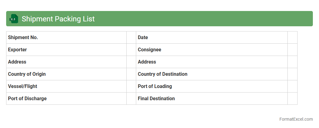Click empty input cell beside Date
This screenshot has height=128, width=319.
coord(292,38)
